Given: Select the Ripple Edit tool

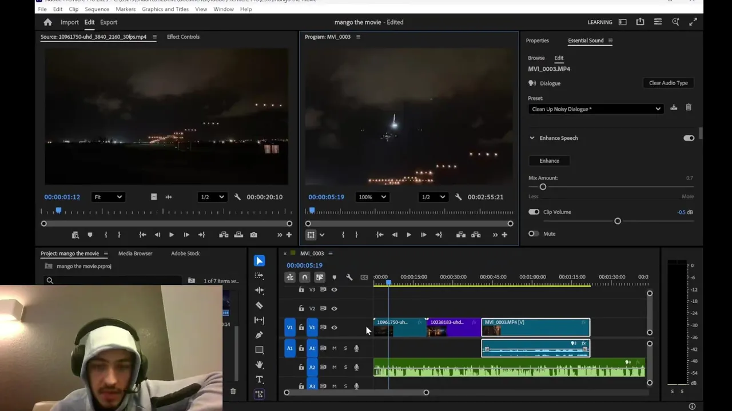Looking at the screenshot, I should [x=260, y=291].
